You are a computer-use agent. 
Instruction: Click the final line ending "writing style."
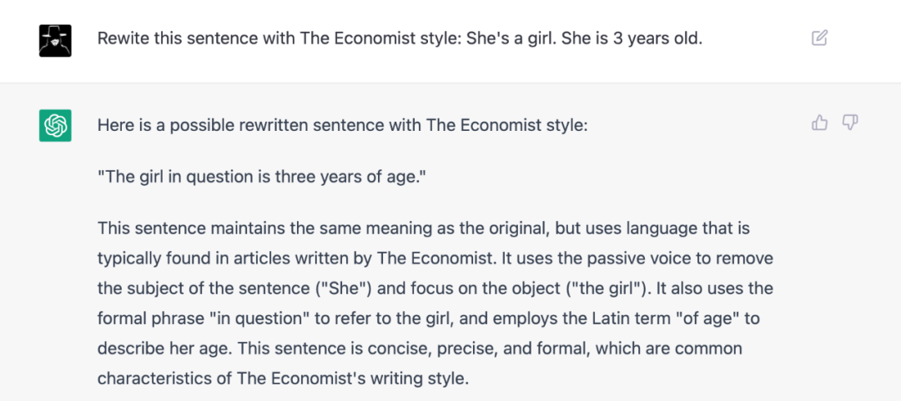pos(284,378)
